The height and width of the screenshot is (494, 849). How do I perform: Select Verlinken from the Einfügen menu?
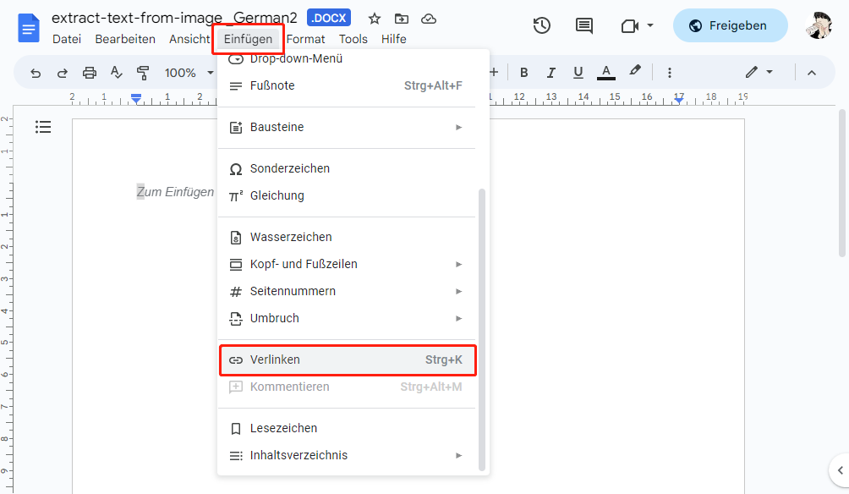tap(347, 360)
